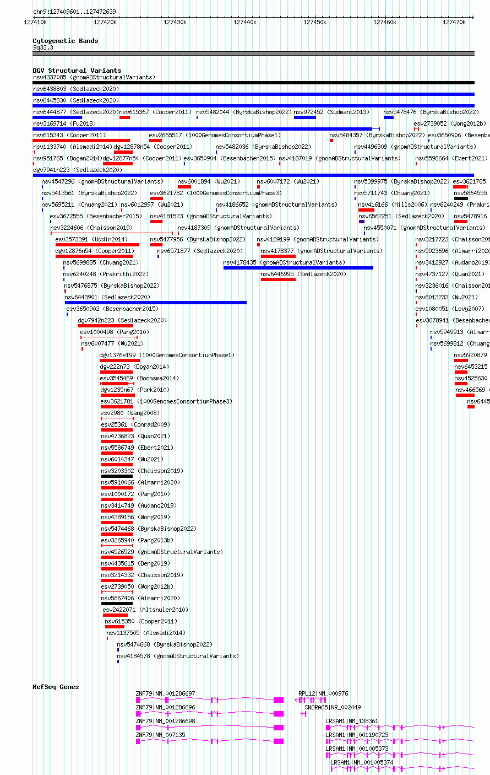Select the nsv6438803 (Sedlazeck2020) label
Image resolution: width=490 pixels, height=775 pixels.
(75, 89)
